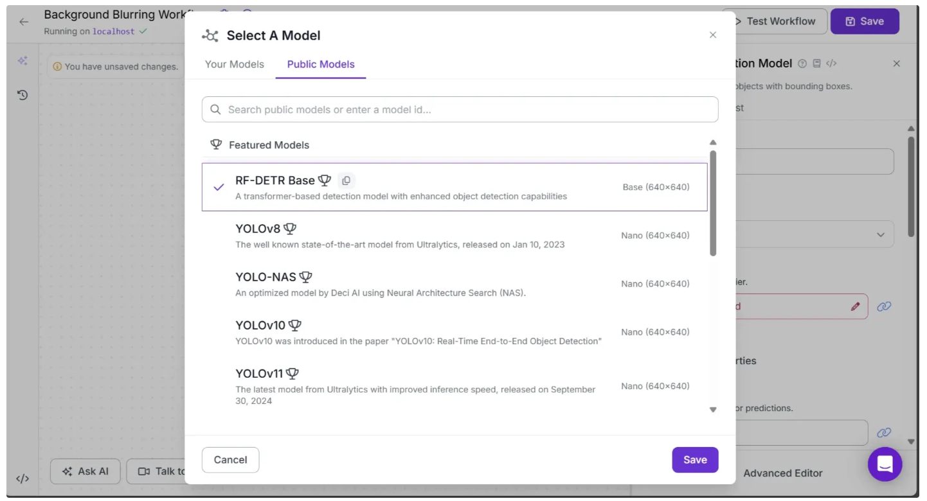Click the trophy badge beside YOLOv8
Image resolution: width=927 pixels, height=501 pixels.
(x=290, y=229)
